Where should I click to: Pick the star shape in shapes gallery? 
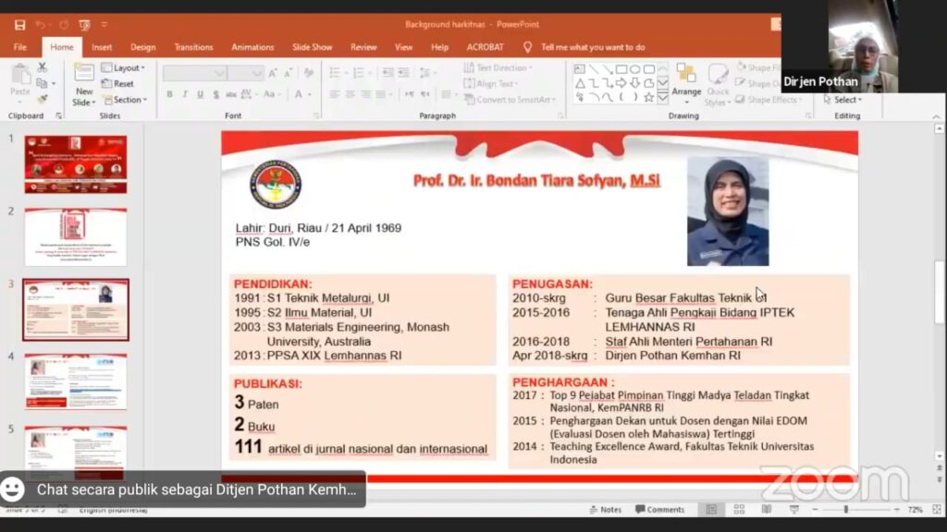tap(648, 97)
